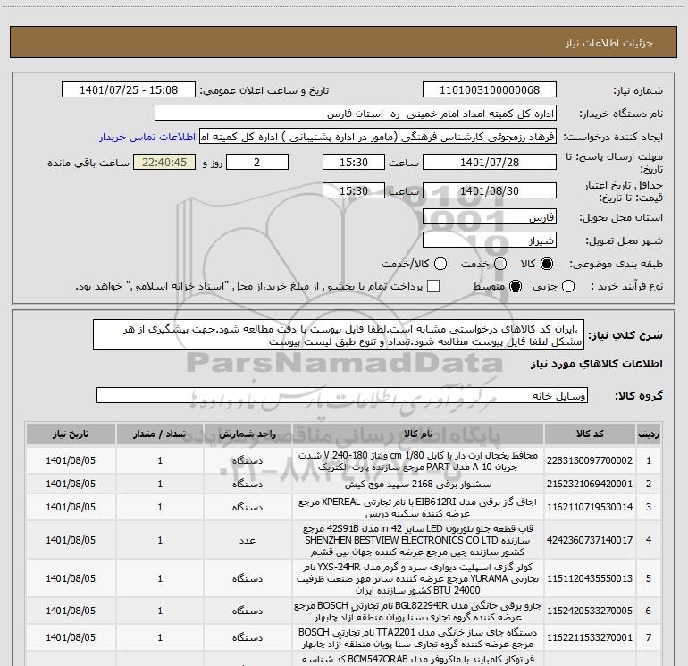
Task: Click the نام کالا column header
Action: click(x=418, y=434)
